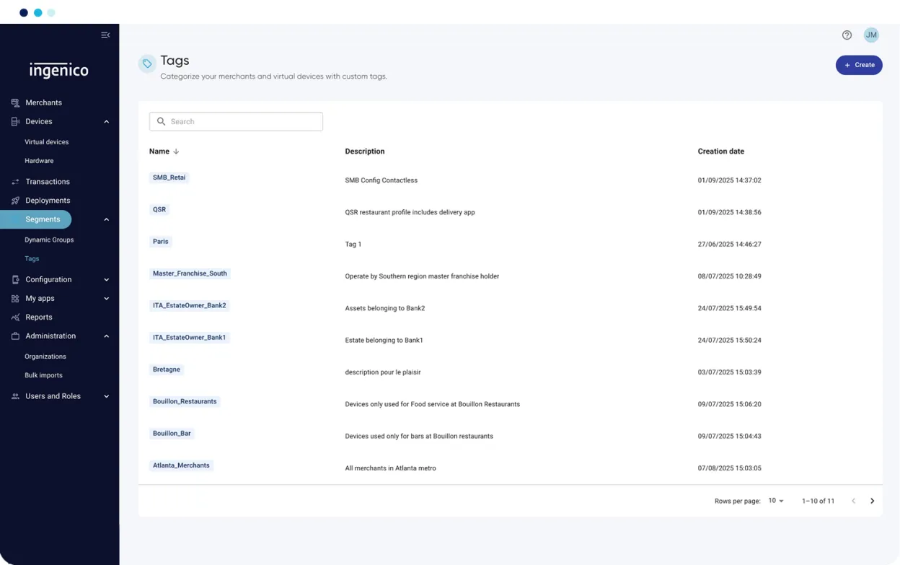Screen dimensions: 900x565
Task: Navigate to Virtual devices
Action: 47,142
